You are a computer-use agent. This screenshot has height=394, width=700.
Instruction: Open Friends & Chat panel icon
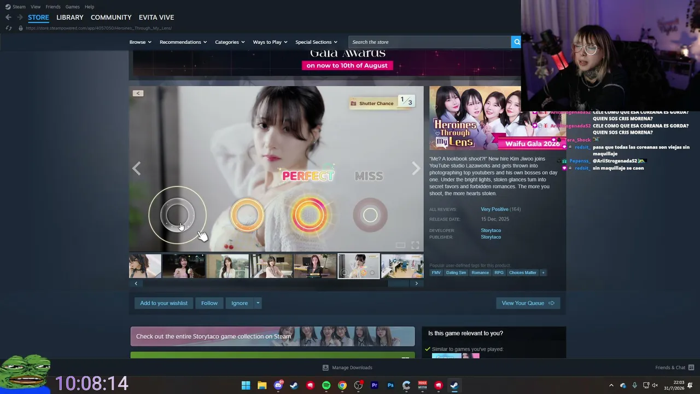click(x=691, y=368)
